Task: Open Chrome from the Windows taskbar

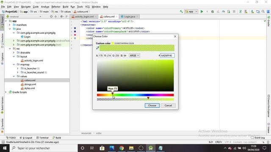Action: (122, 148)
